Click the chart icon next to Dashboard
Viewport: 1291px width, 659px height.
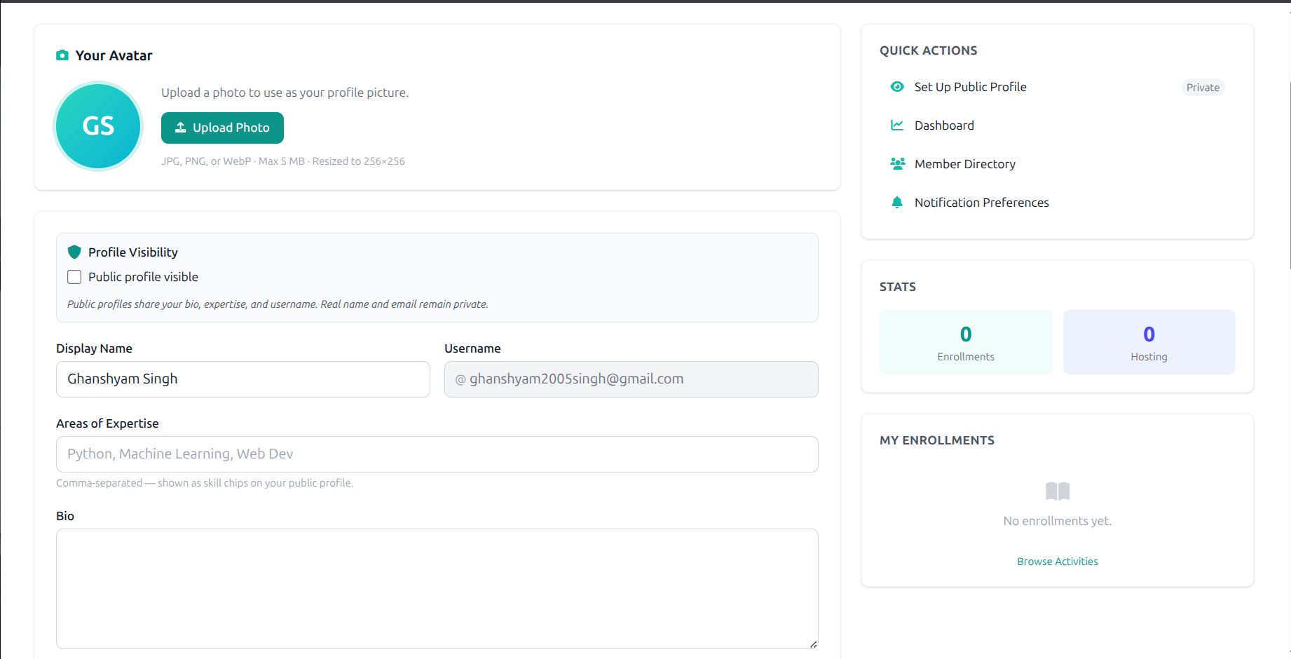897,125
